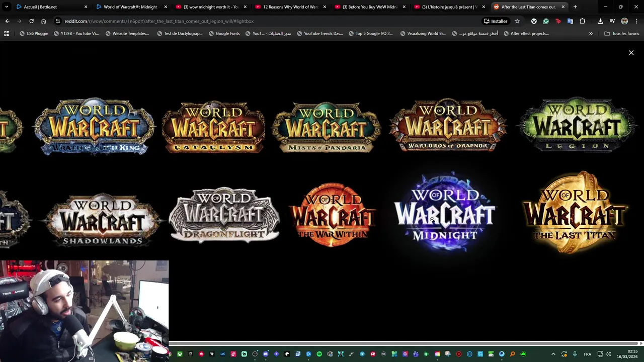Image resolution: width=644 pixels, height=362 pixels.
Task: Open the media controls icon
Action: click(612, 21)
